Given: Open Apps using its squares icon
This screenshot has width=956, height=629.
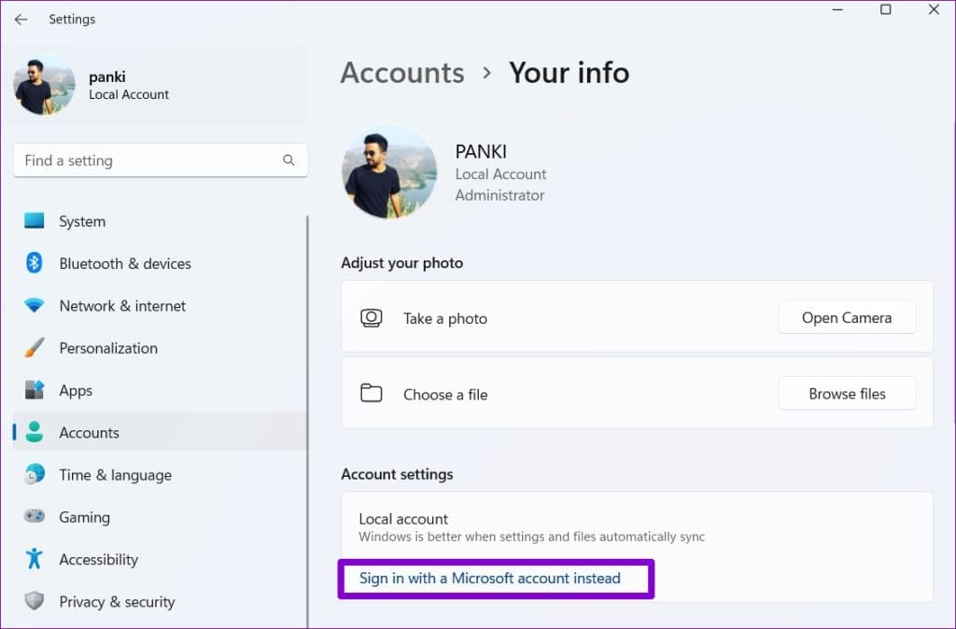Looking at the screenshot, I should (35, 390).
